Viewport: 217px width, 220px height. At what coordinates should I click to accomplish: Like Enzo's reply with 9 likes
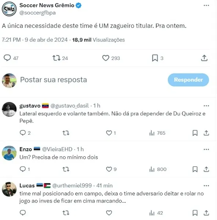tap(109, 169)
